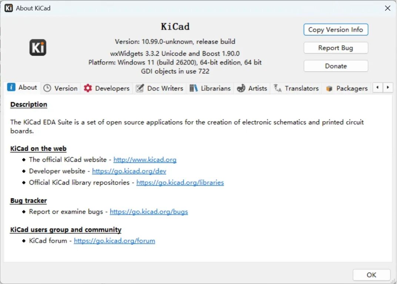
Task: Click the large KiCad logo image
Action: pos(38,47)
